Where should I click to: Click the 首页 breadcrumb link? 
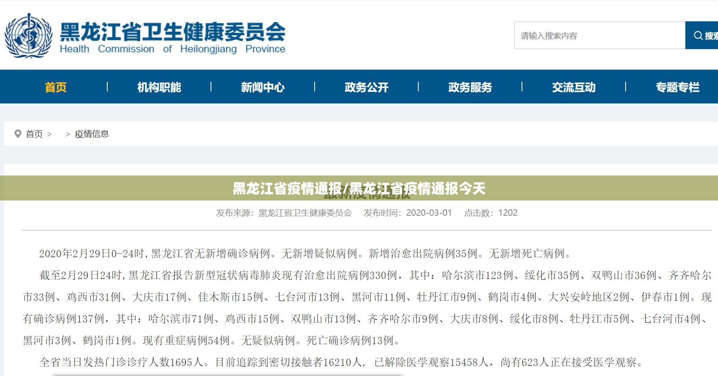(34, 134)
